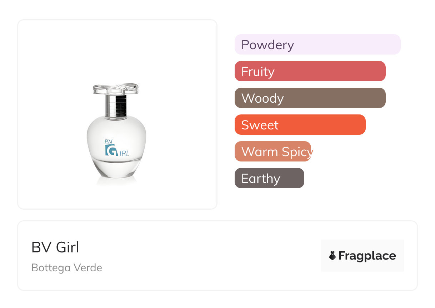The width and height of the screenshot is (435, 308).
Task: Click the blue IRL lettering on the bottle
Action: click(x=124, y=153)
